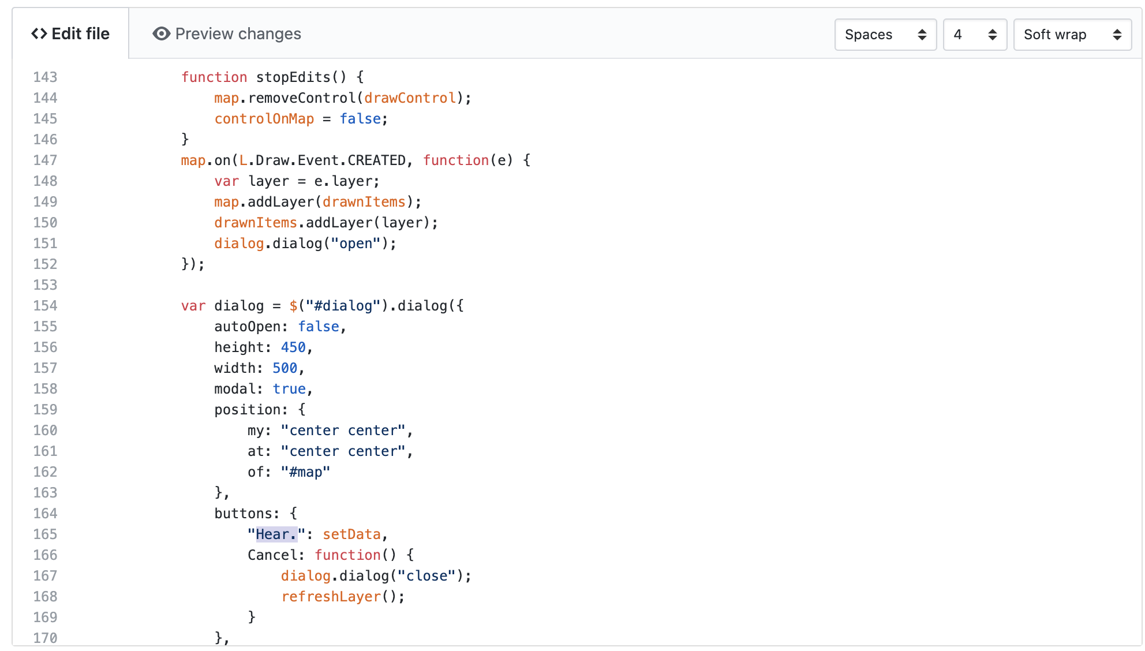Open the indent size 4 dropdown
Image resolution: width=1145 pixels, height=651 pixels.
[974, 35]
